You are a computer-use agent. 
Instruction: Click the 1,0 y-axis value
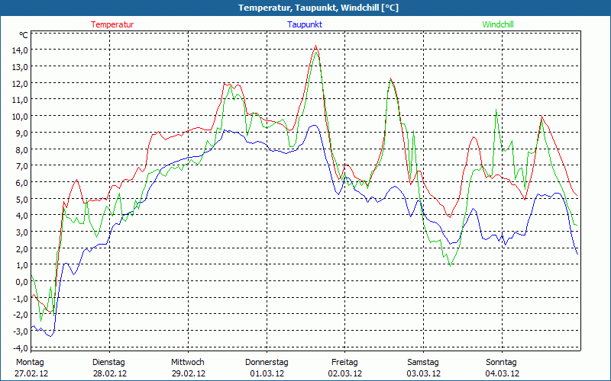coord(21,265)
